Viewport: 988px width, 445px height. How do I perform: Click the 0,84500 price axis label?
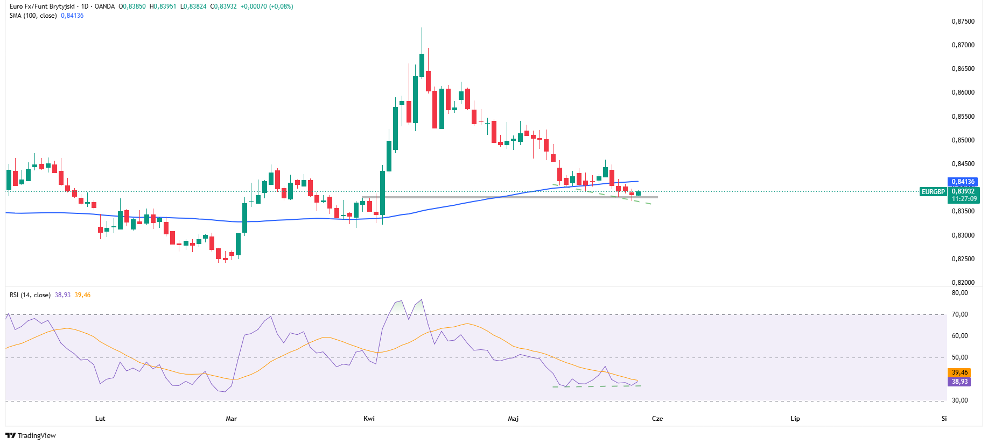[963, 164]
